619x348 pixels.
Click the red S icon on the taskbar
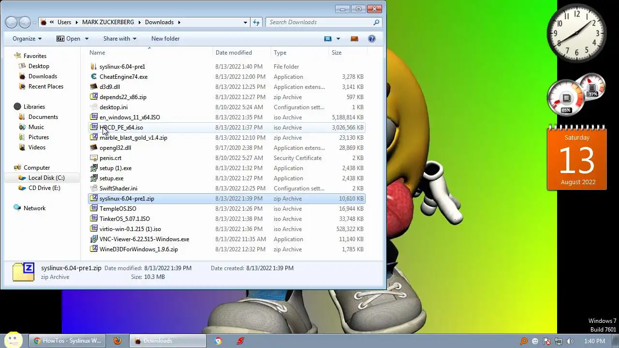(240, 341)
